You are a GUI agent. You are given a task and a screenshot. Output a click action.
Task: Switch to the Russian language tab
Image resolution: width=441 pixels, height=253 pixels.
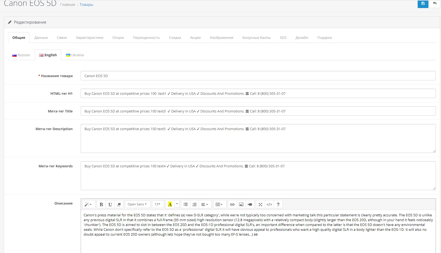[21, 55]
